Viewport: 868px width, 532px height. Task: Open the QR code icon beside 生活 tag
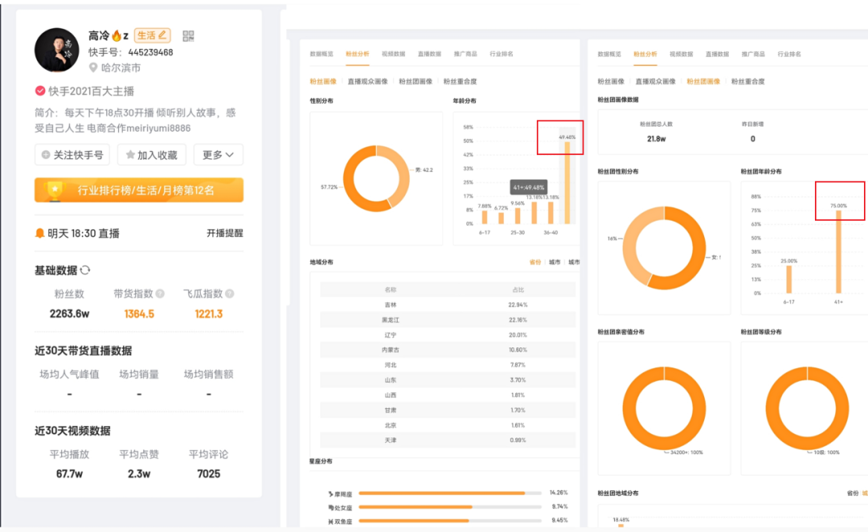tap(189, 36)
